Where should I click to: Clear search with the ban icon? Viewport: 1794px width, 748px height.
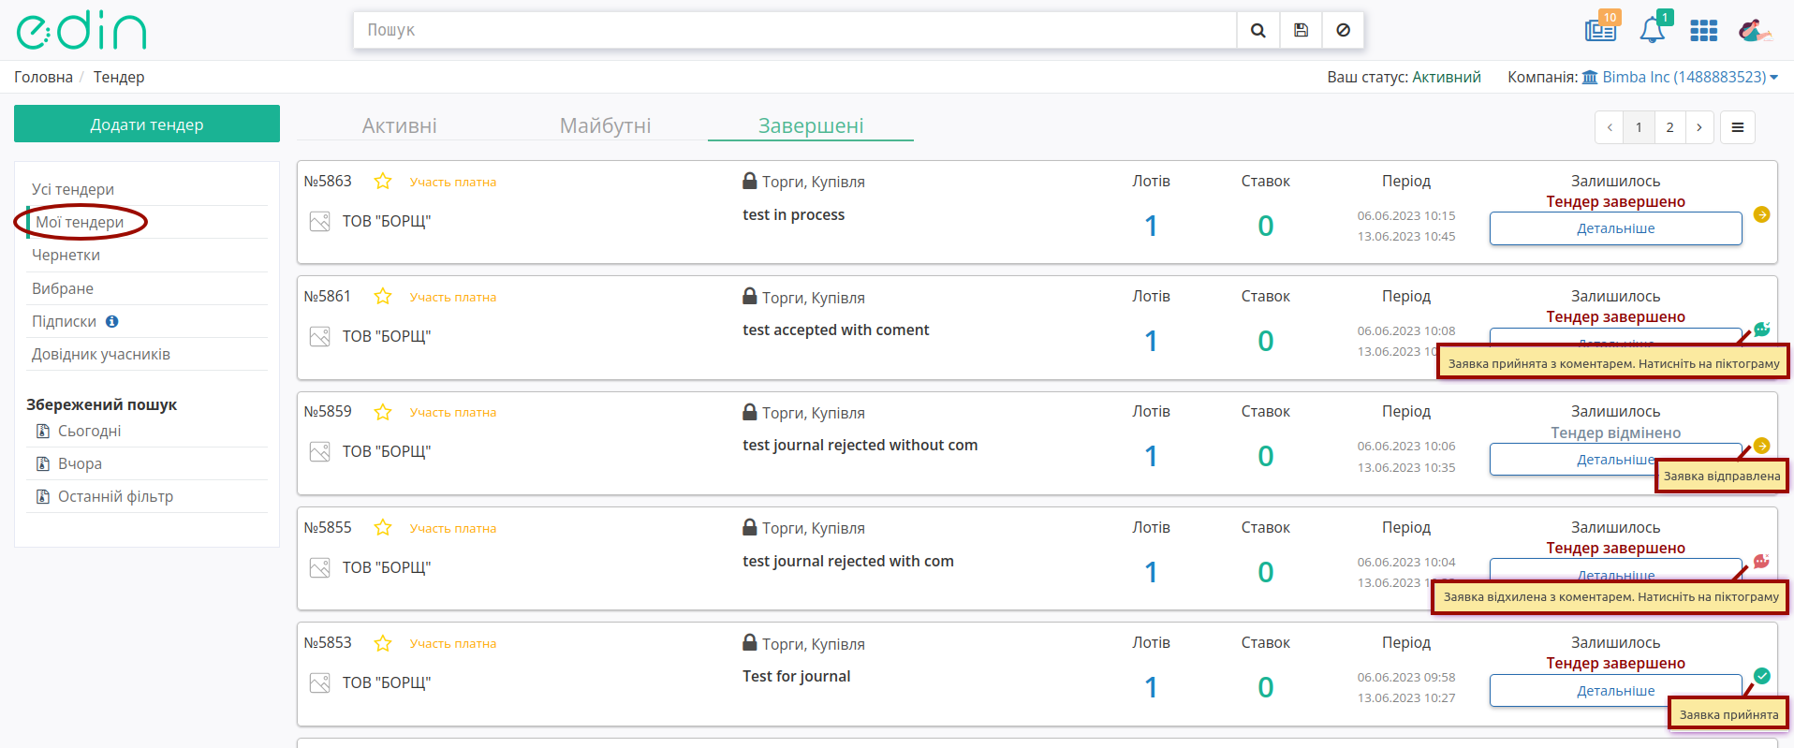pyautogui.click(x=1343, y=30)
